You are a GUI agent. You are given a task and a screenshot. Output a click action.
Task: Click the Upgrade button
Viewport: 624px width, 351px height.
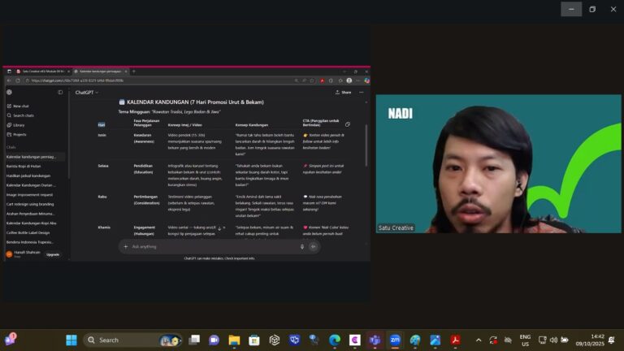click(x=52, y=254)
